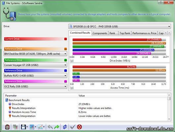The image size is (175, 132).
Task: Toggle the green Reference Drive color box
Action: pos(66,60)
